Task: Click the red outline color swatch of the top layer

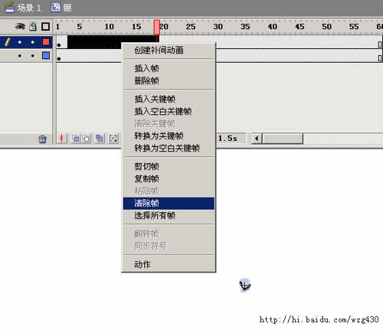Action: click(46, 42)
